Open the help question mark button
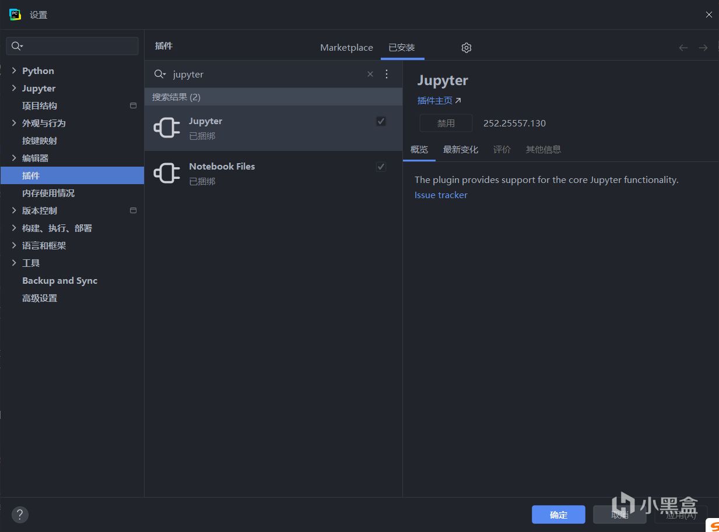Screen dimensions: 719x532 click(20, 515)
